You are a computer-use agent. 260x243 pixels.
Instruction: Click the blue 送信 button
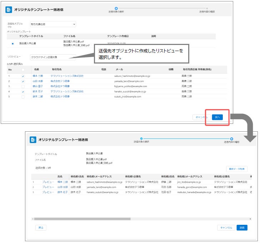coord(242,228)
